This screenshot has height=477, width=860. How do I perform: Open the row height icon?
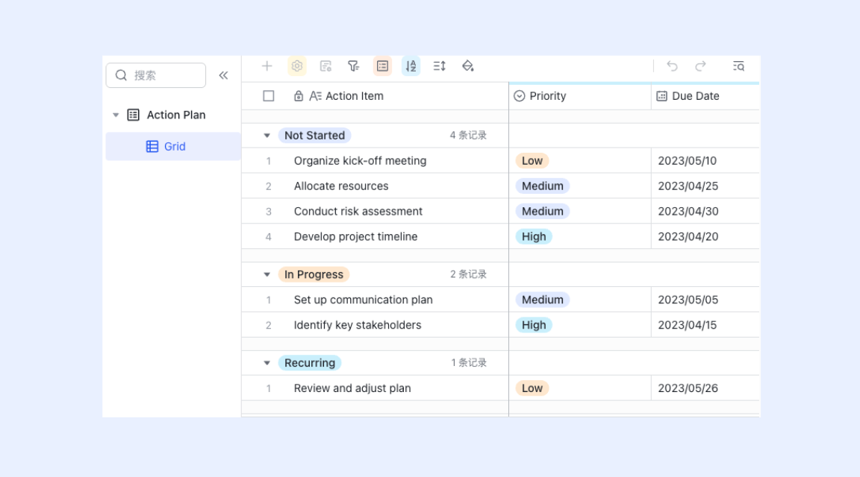[439, 66]
